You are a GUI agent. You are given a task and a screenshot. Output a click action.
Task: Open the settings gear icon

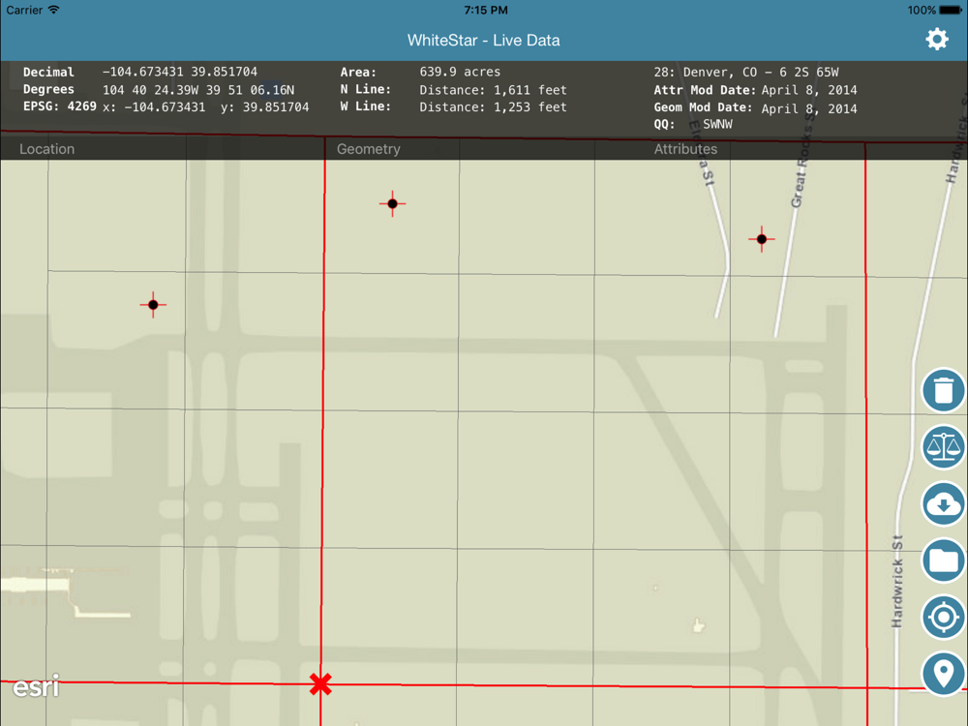point(936,39)
